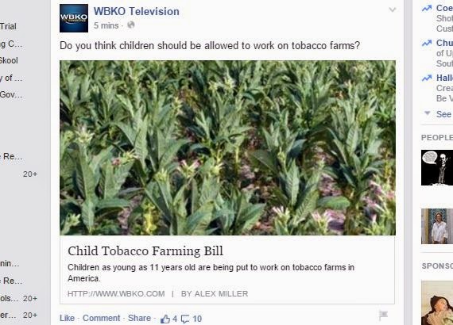Click the second trending arrow icon next to Chu

tap(427, 44)
